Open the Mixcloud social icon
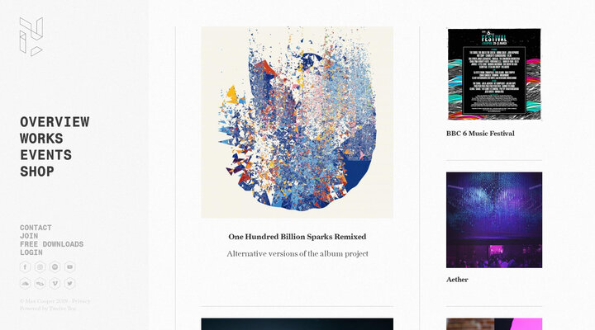The height and width of the screenshot is (330, 595). [x=40, y=284]
